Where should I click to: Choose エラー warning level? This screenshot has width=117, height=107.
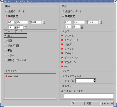point(5,55)
